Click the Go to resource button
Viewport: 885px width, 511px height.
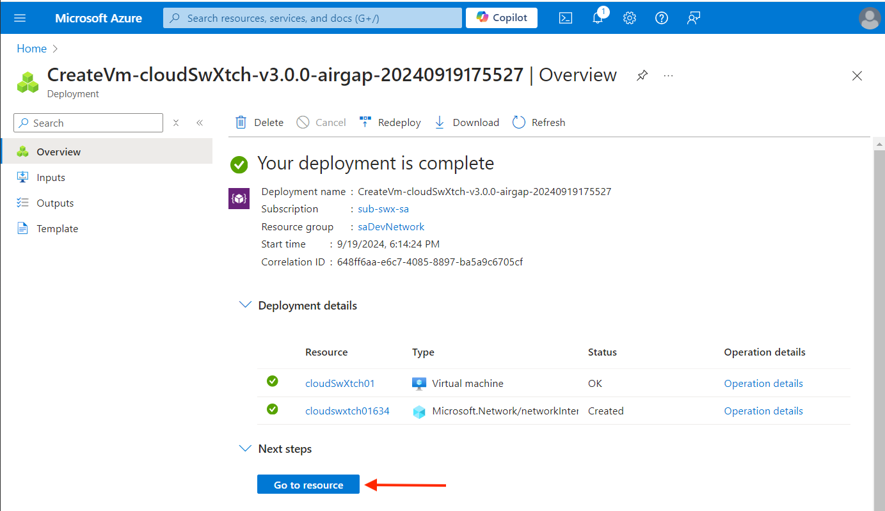tap(308, 484)
